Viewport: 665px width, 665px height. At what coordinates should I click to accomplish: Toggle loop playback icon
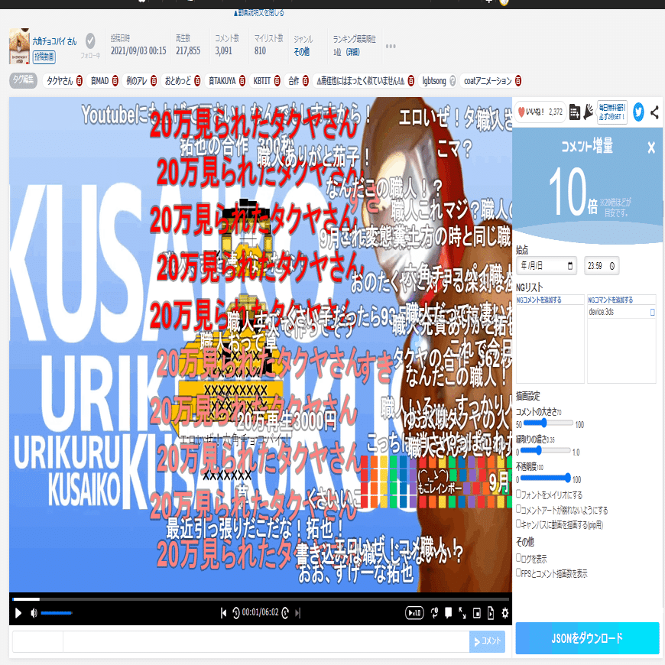[434, 613]
